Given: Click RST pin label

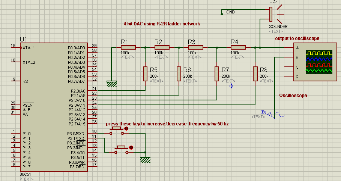Looking at the screenshot, I should [26, 81].
